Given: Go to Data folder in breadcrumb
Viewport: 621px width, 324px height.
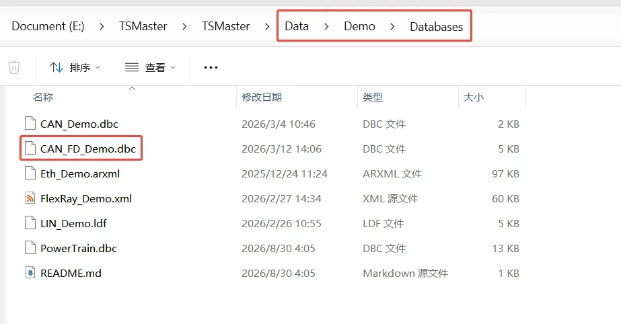Looking at the screenshot, I should pyautogui.click(x=297, y=26).
